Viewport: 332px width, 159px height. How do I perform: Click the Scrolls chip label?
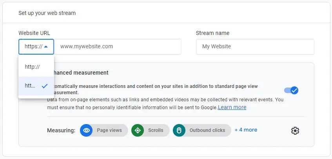[x=156, y=130]
